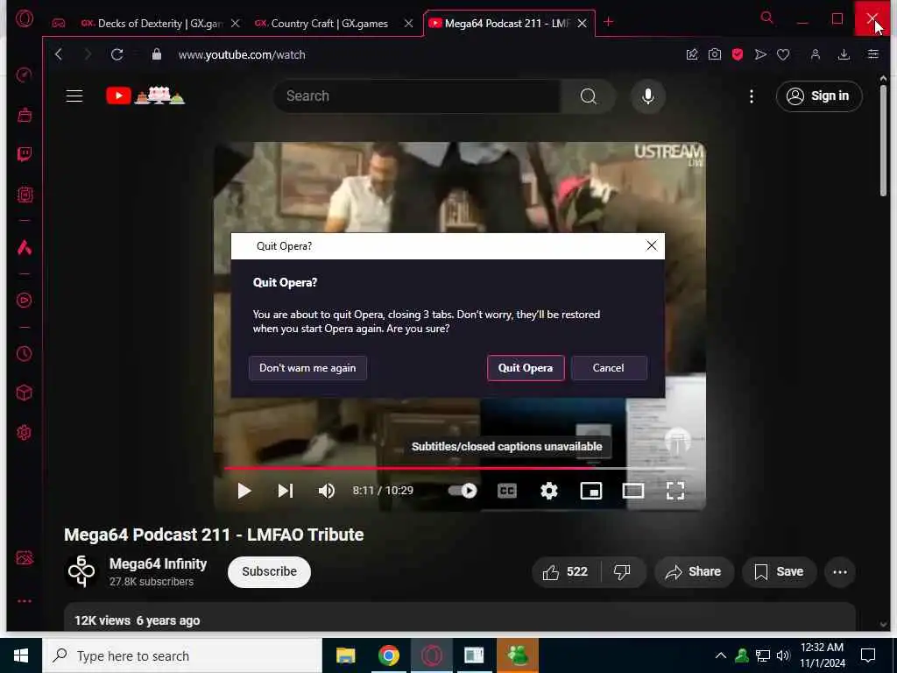
Task: Click the Sign in button
Action: (819, 96)
